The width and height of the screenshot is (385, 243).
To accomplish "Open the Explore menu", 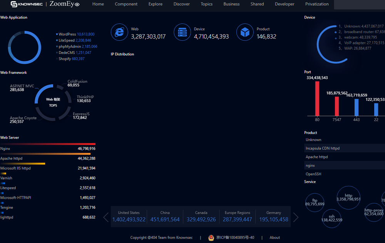I will tap(156, 4).
